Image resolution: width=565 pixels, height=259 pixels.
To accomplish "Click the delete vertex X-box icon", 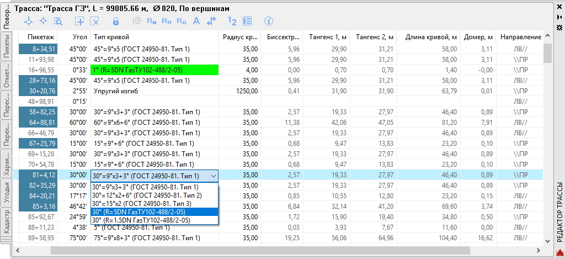I will (94, 21).
